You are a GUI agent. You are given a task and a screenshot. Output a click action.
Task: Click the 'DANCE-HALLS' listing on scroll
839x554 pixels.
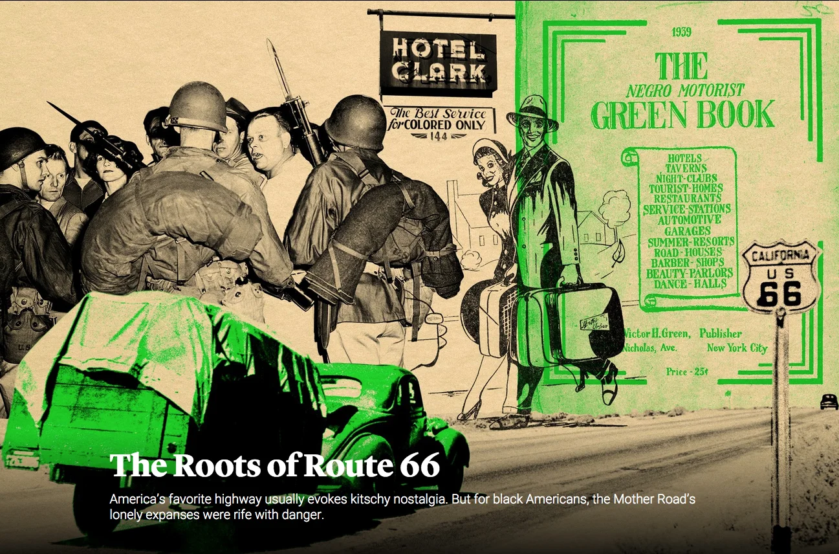690,283
